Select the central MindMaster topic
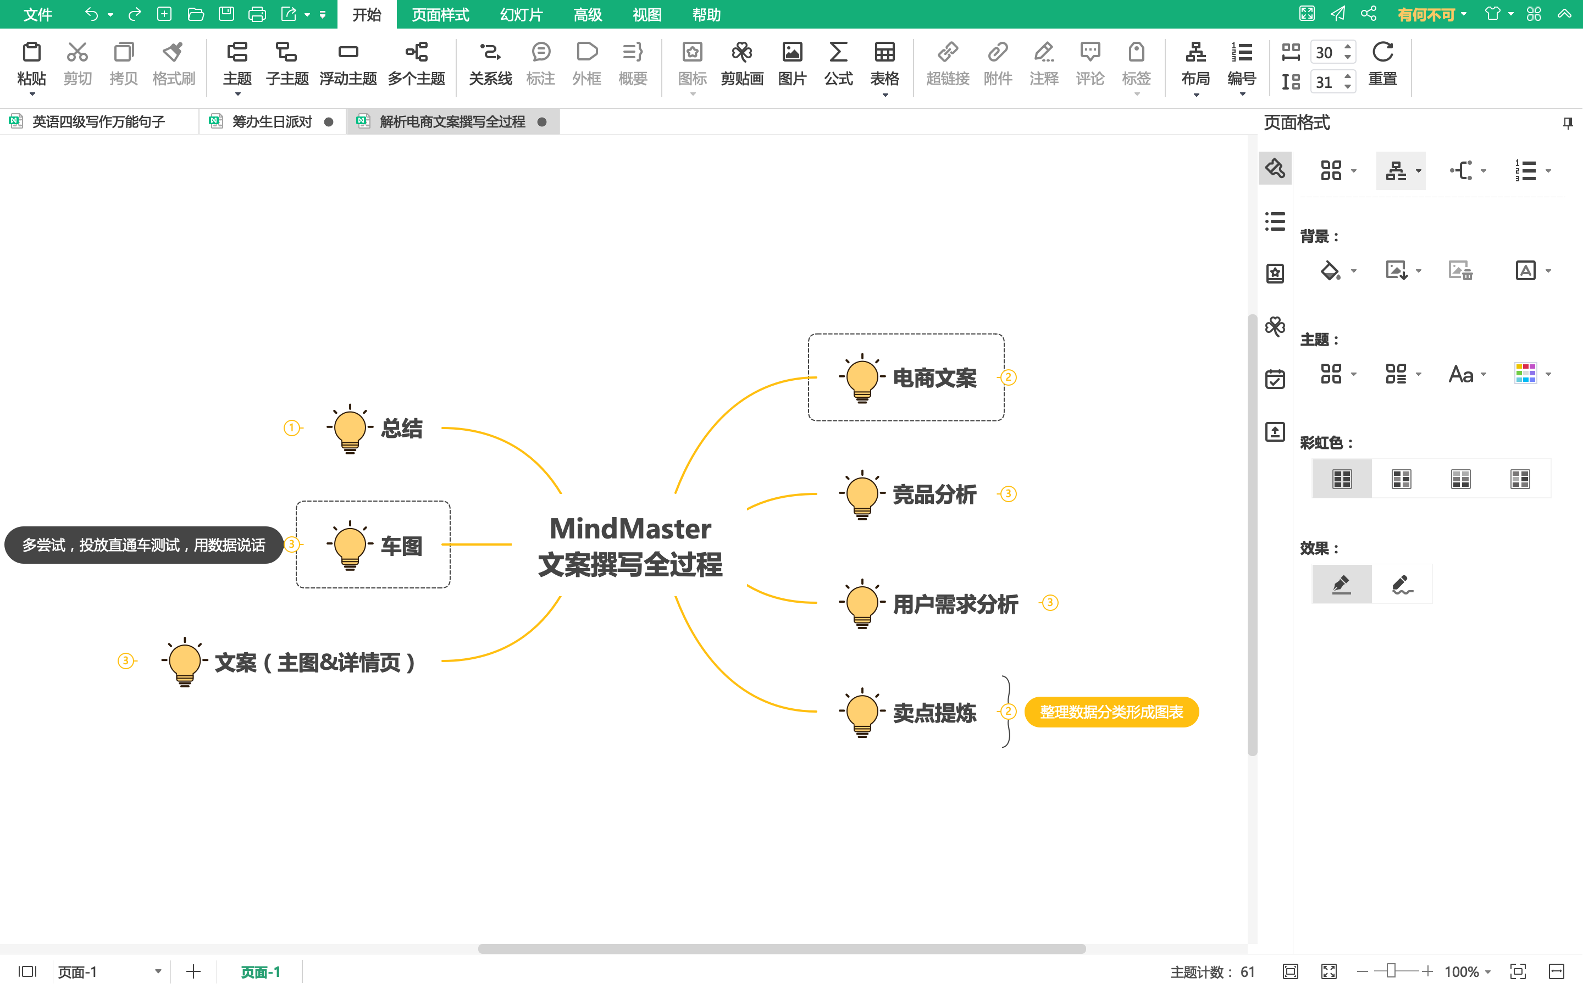The image size is (1583, 989). 630,546
